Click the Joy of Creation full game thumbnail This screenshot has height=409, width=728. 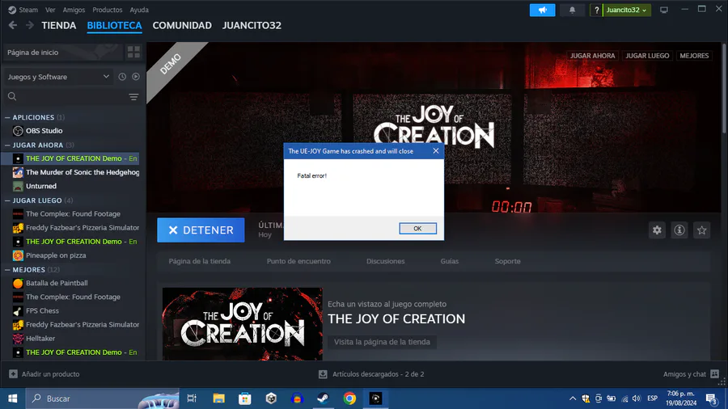click(x=243, y=324)
